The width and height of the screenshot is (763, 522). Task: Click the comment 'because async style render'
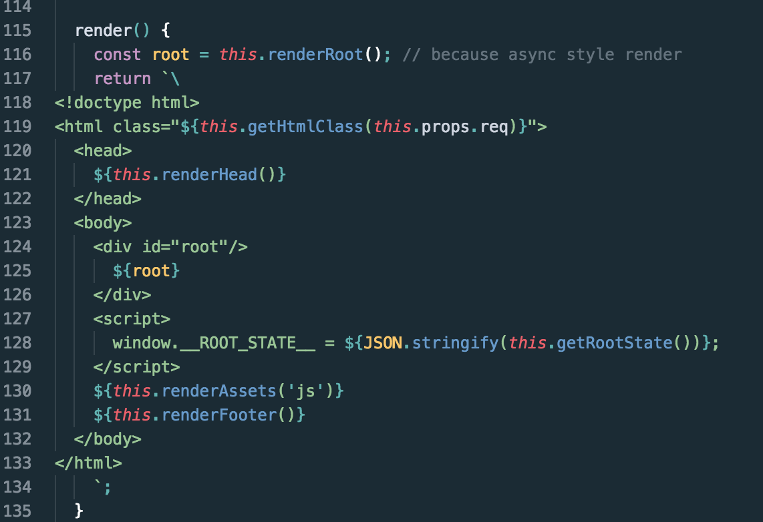click(556, 55)
